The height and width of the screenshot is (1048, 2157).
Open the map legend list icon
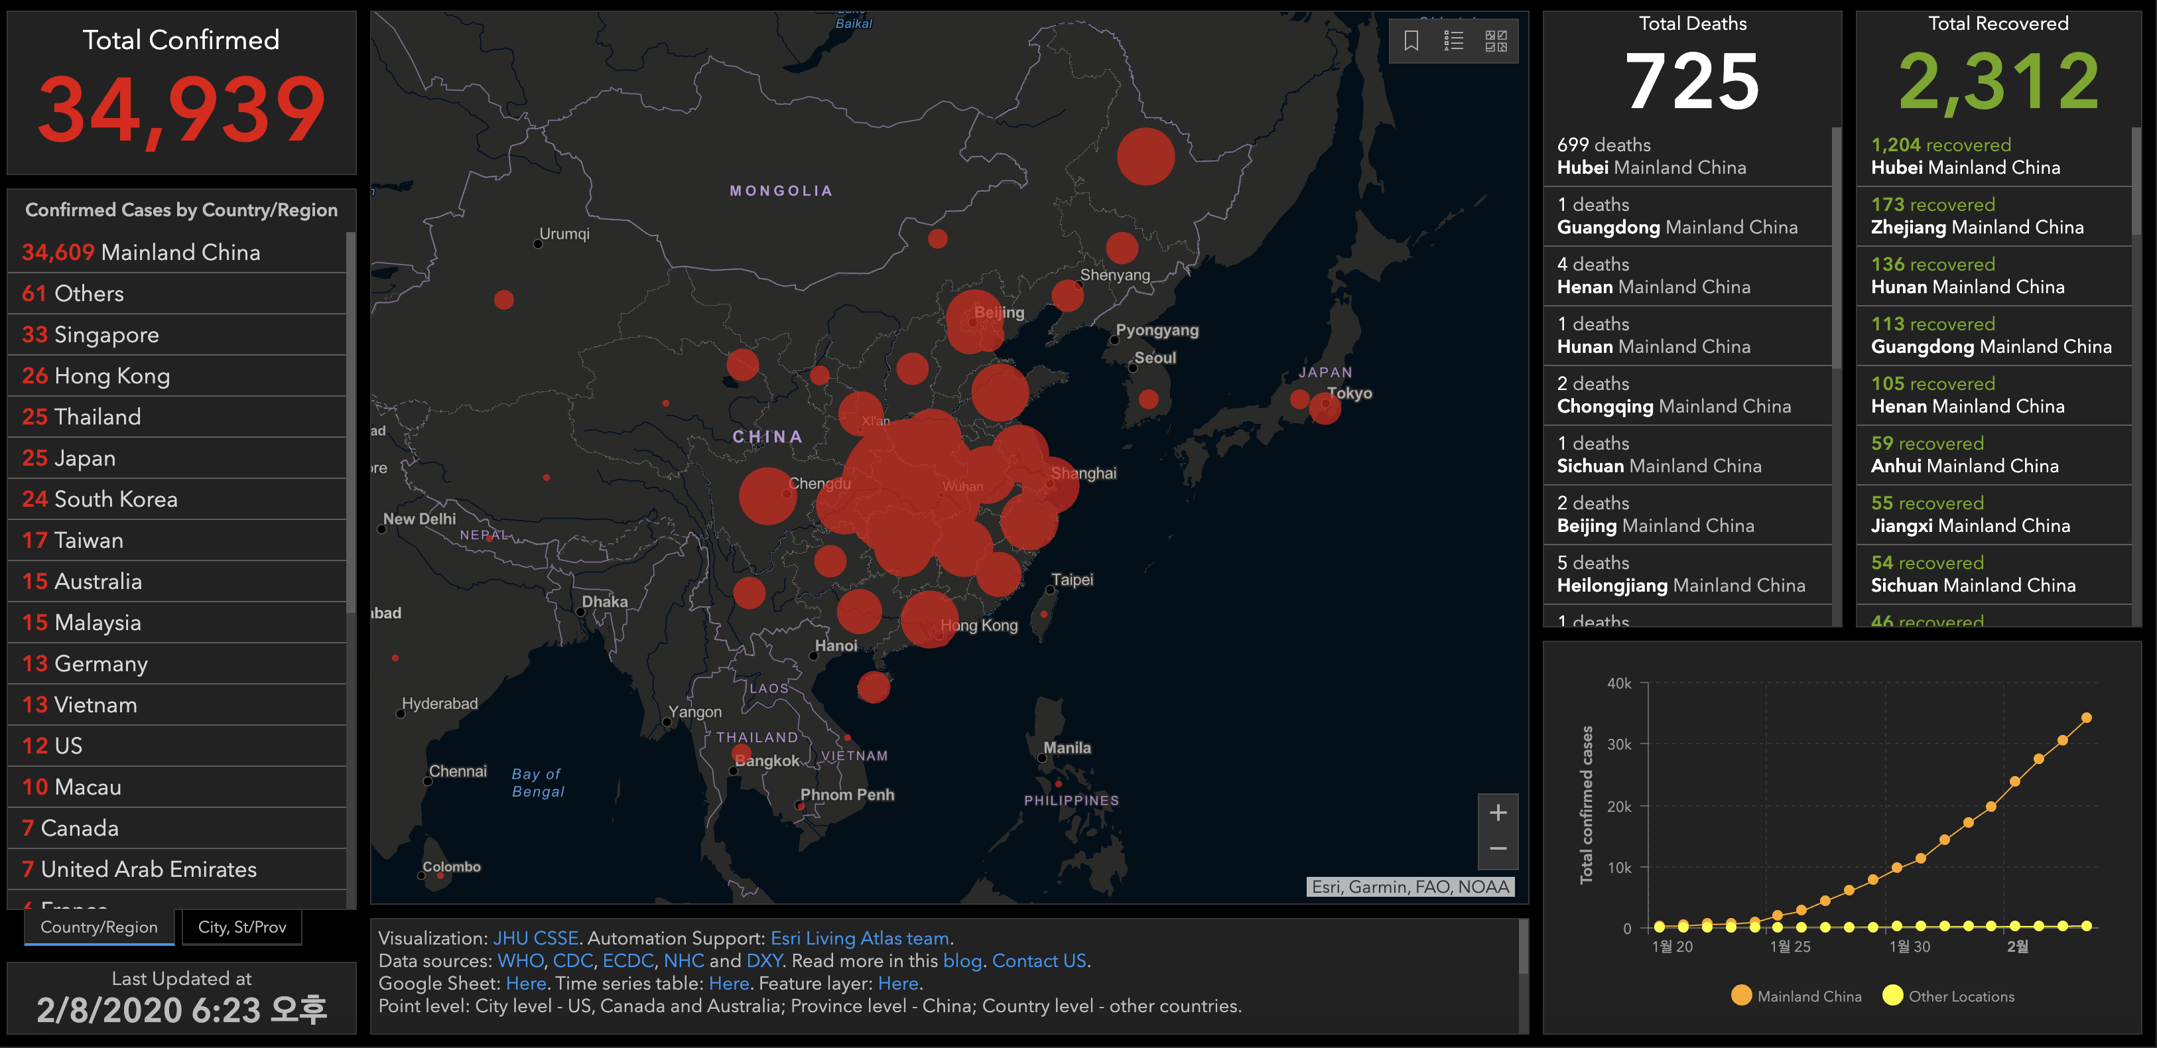point(1454,41)
